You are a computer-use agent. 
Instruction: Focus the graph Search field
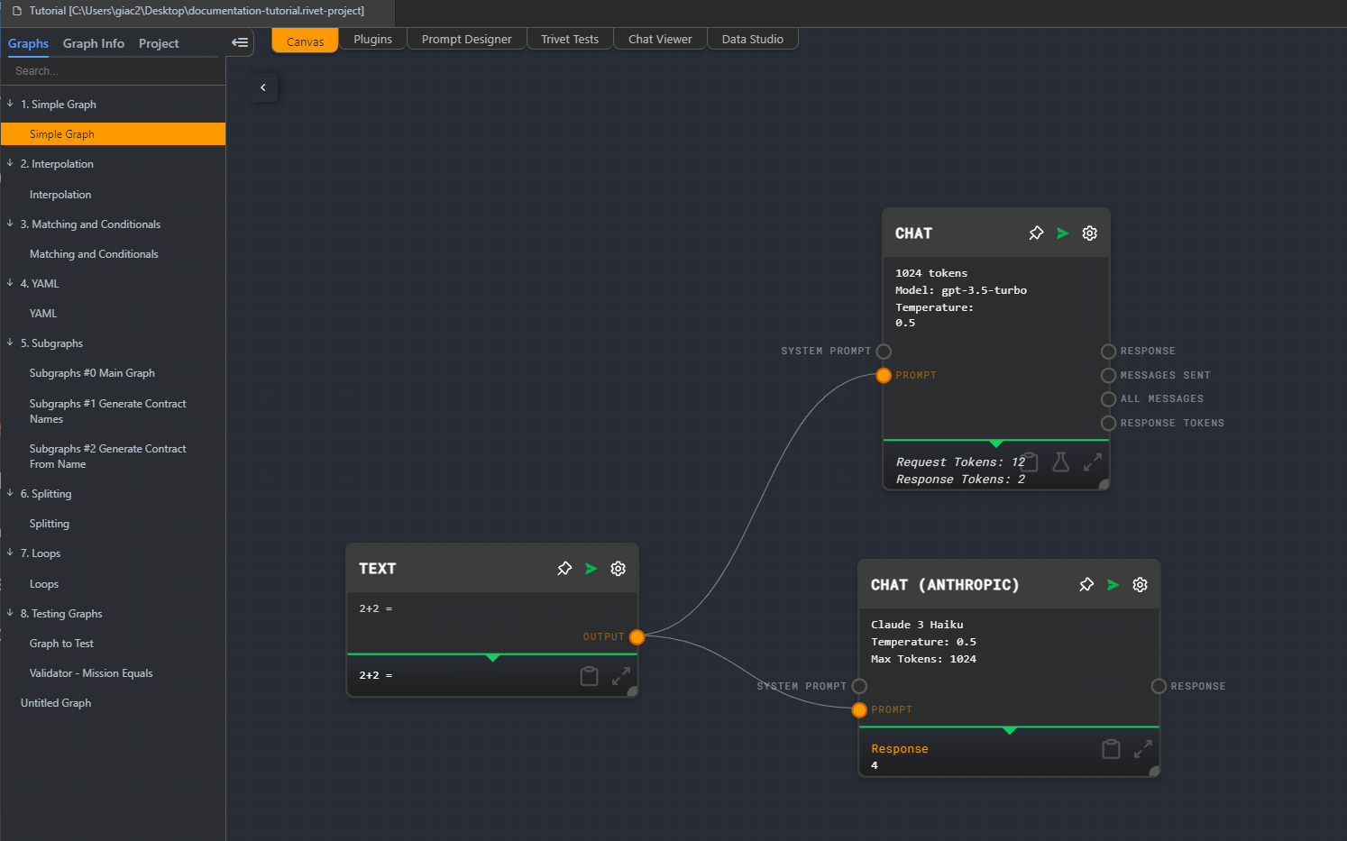click(x=113, y=71)
